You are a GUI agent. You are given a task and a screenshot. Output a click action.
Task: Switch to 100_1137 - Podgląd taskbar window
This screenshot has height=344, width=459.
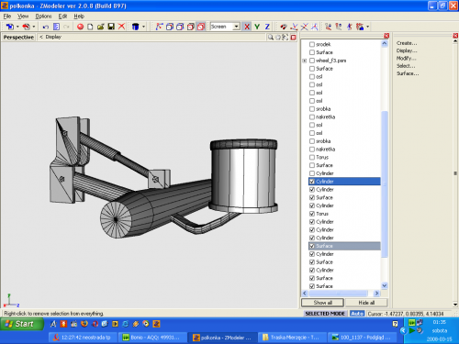362,338
